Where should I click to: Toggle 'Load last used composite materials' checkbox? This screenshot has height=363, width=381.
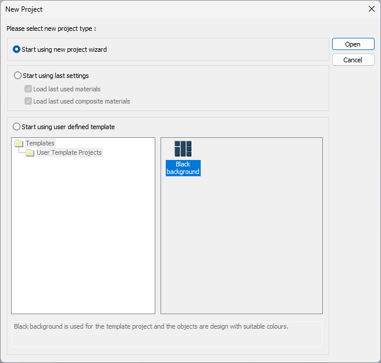28,101
